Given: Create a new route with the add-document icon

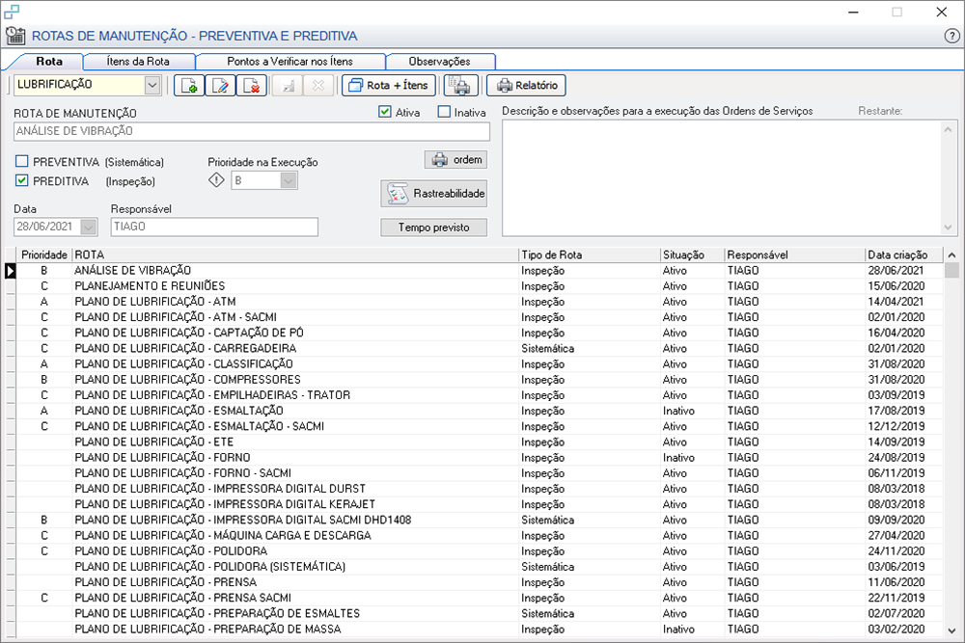Looking at the screenshot, I should (189, 86).
